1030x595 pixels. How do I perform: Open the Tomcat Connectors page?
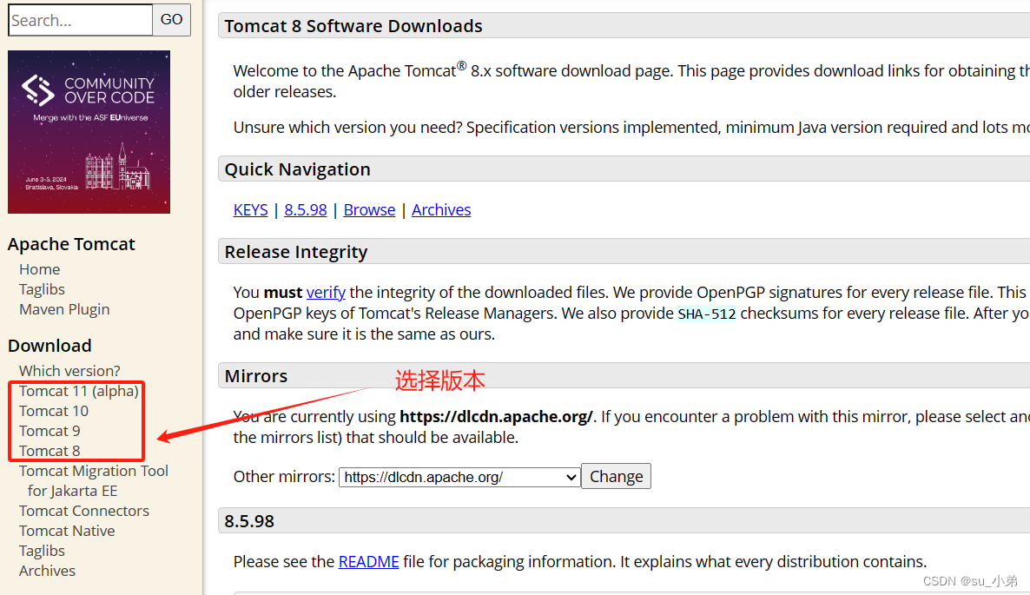click(x=83, y=511)
